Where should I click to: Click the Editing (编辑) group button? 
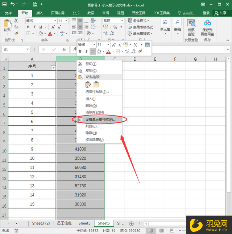178,27
